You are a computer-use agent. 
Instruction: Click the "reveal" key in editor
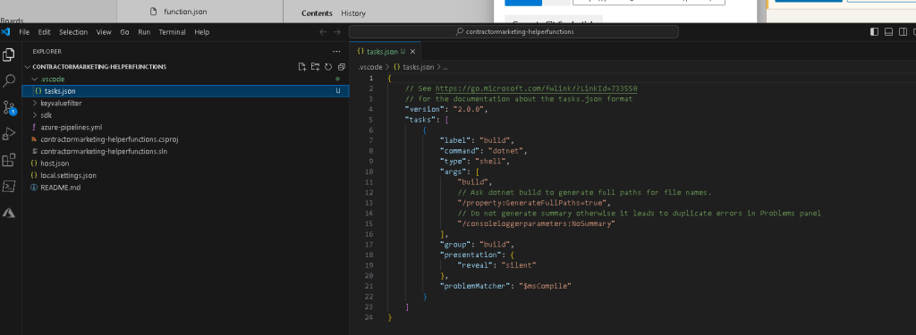(x=476, y=265)
